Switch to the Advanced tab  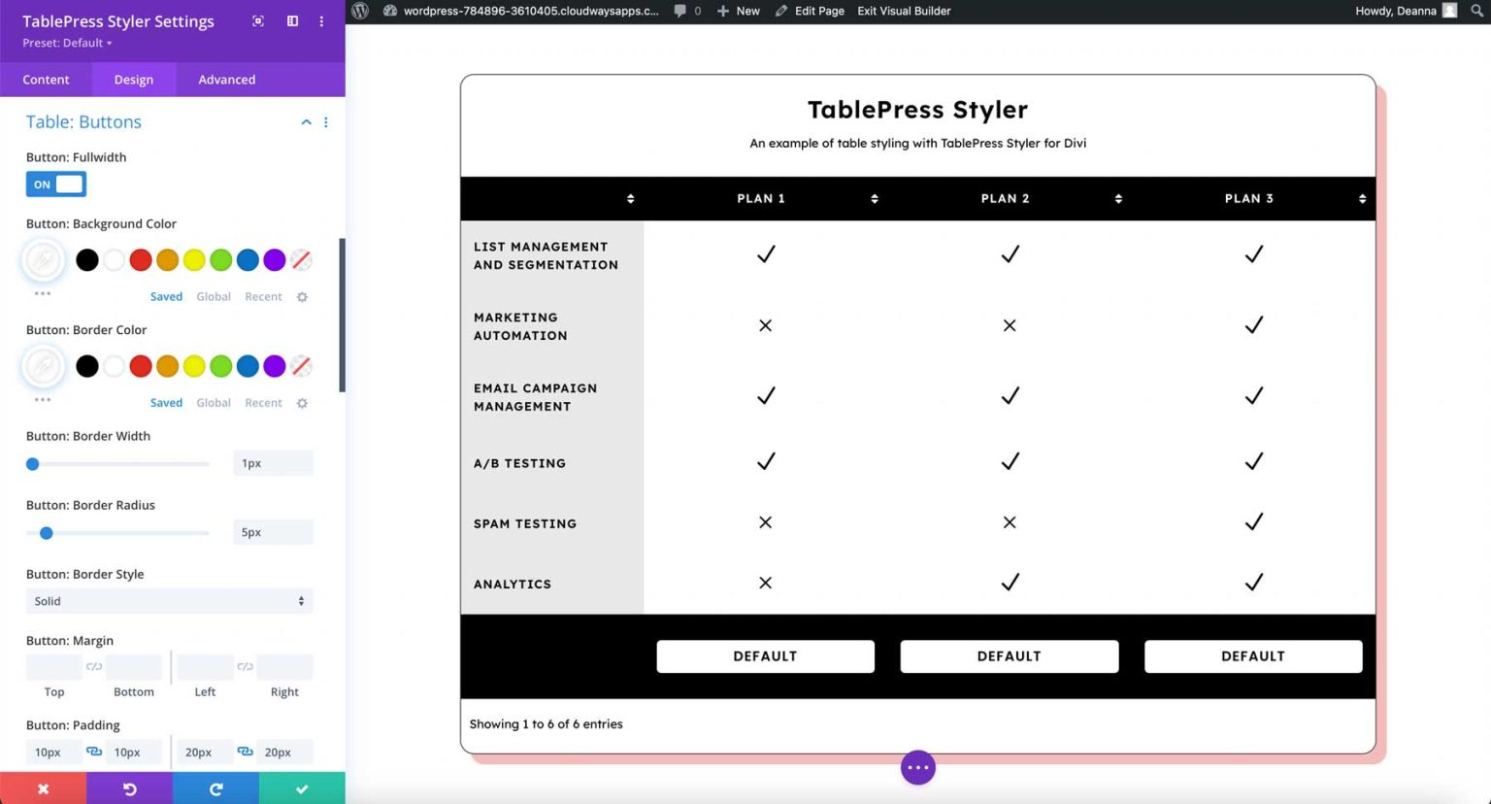(225, 79)
